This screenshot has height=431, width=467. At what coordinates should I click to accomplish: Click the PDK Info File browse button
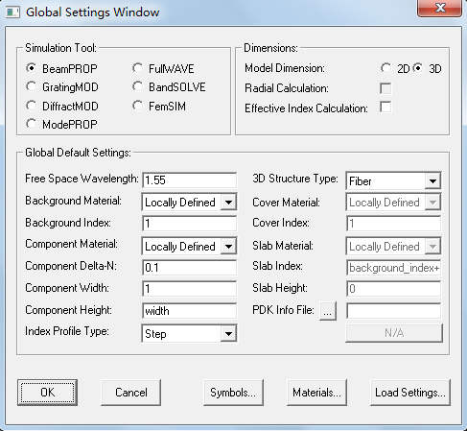coord(328,311)
